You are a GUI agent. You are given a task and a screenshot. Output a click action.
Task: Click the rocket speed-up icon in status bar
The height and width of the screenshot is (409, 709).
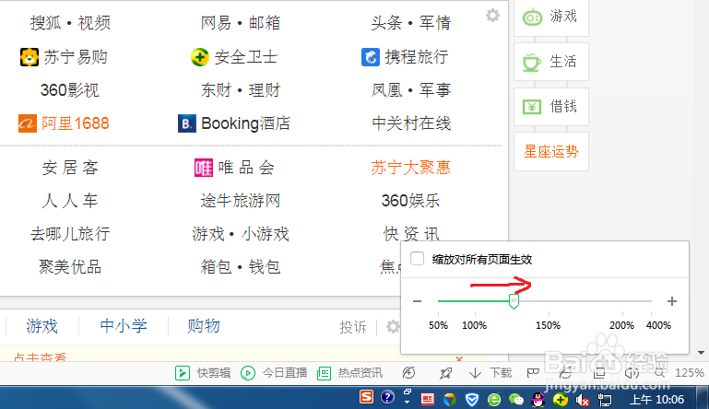click(446, 373)
